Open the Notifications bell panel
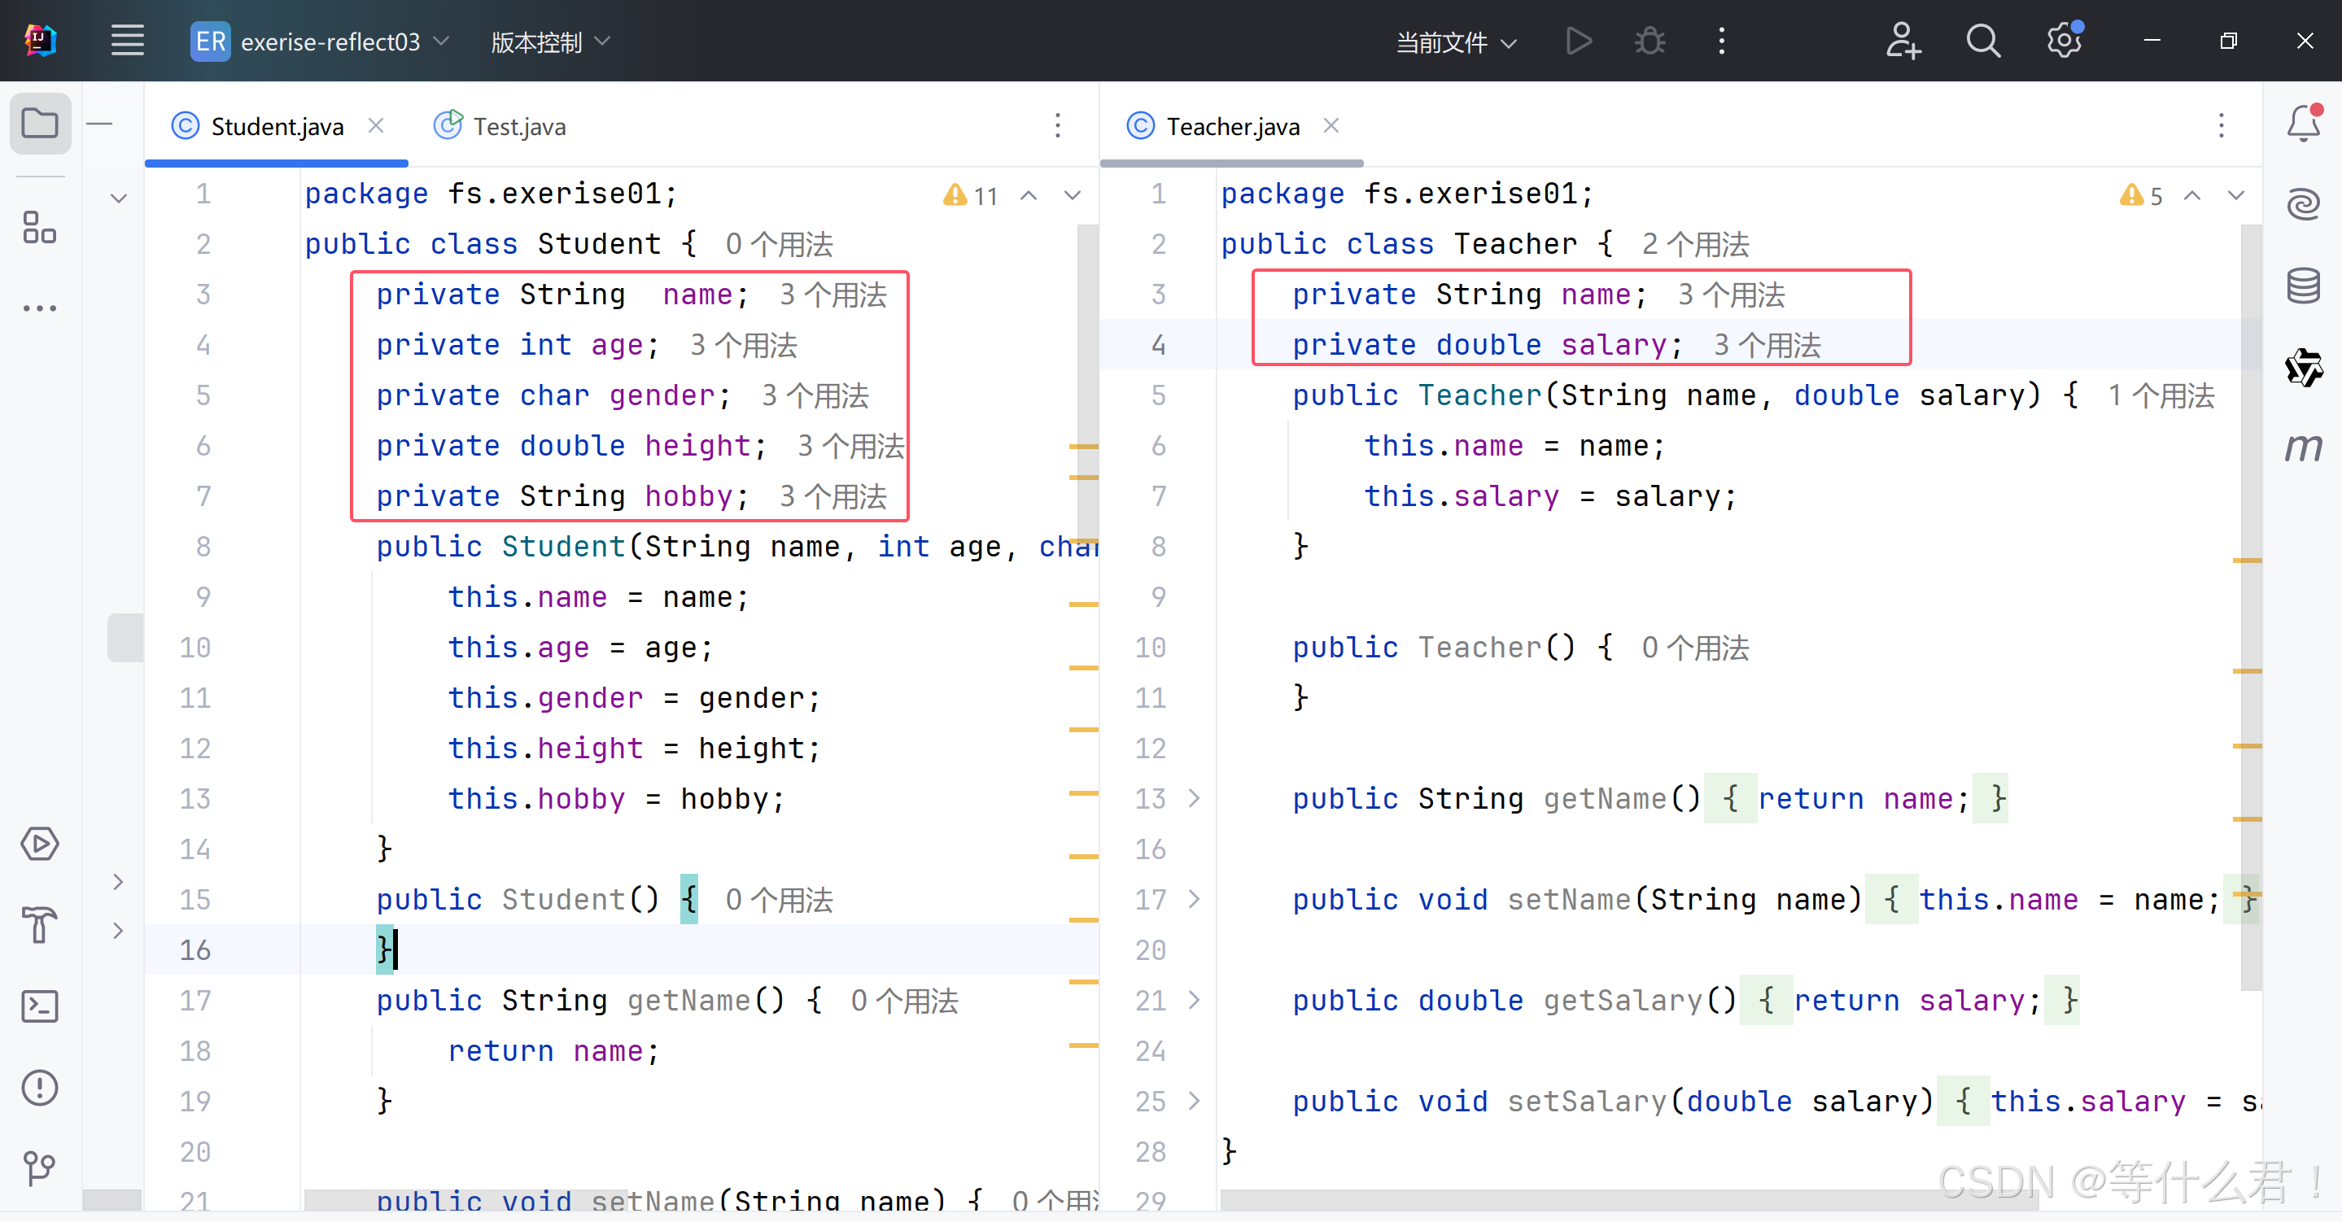Image resolution: width=2342 pixels, height=1222 pixels. [2303, 124]
